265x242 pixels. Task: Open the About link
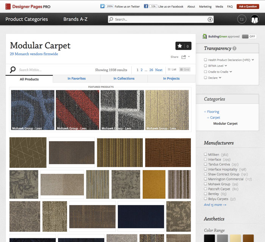tap(191, 6)
